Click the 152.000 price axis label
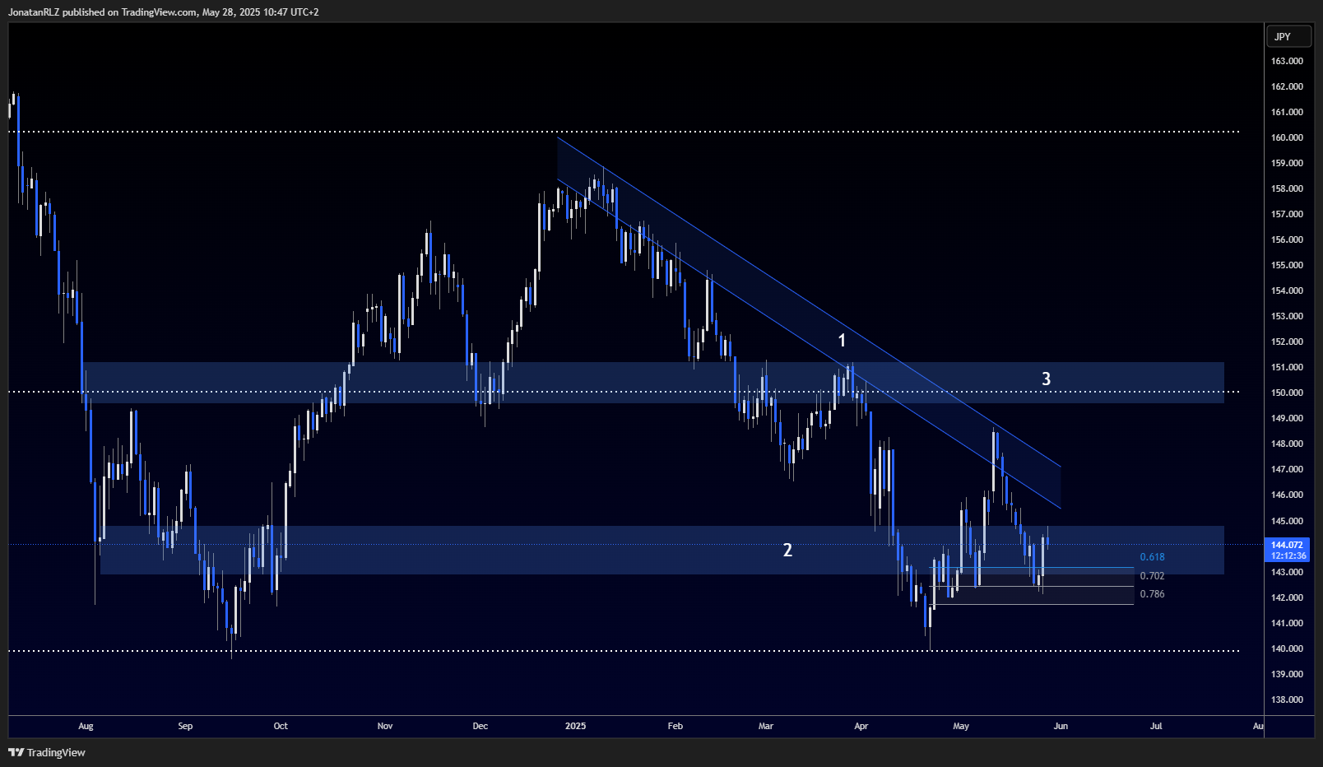Viewport: 1323px width, 767px height. 1287,342
